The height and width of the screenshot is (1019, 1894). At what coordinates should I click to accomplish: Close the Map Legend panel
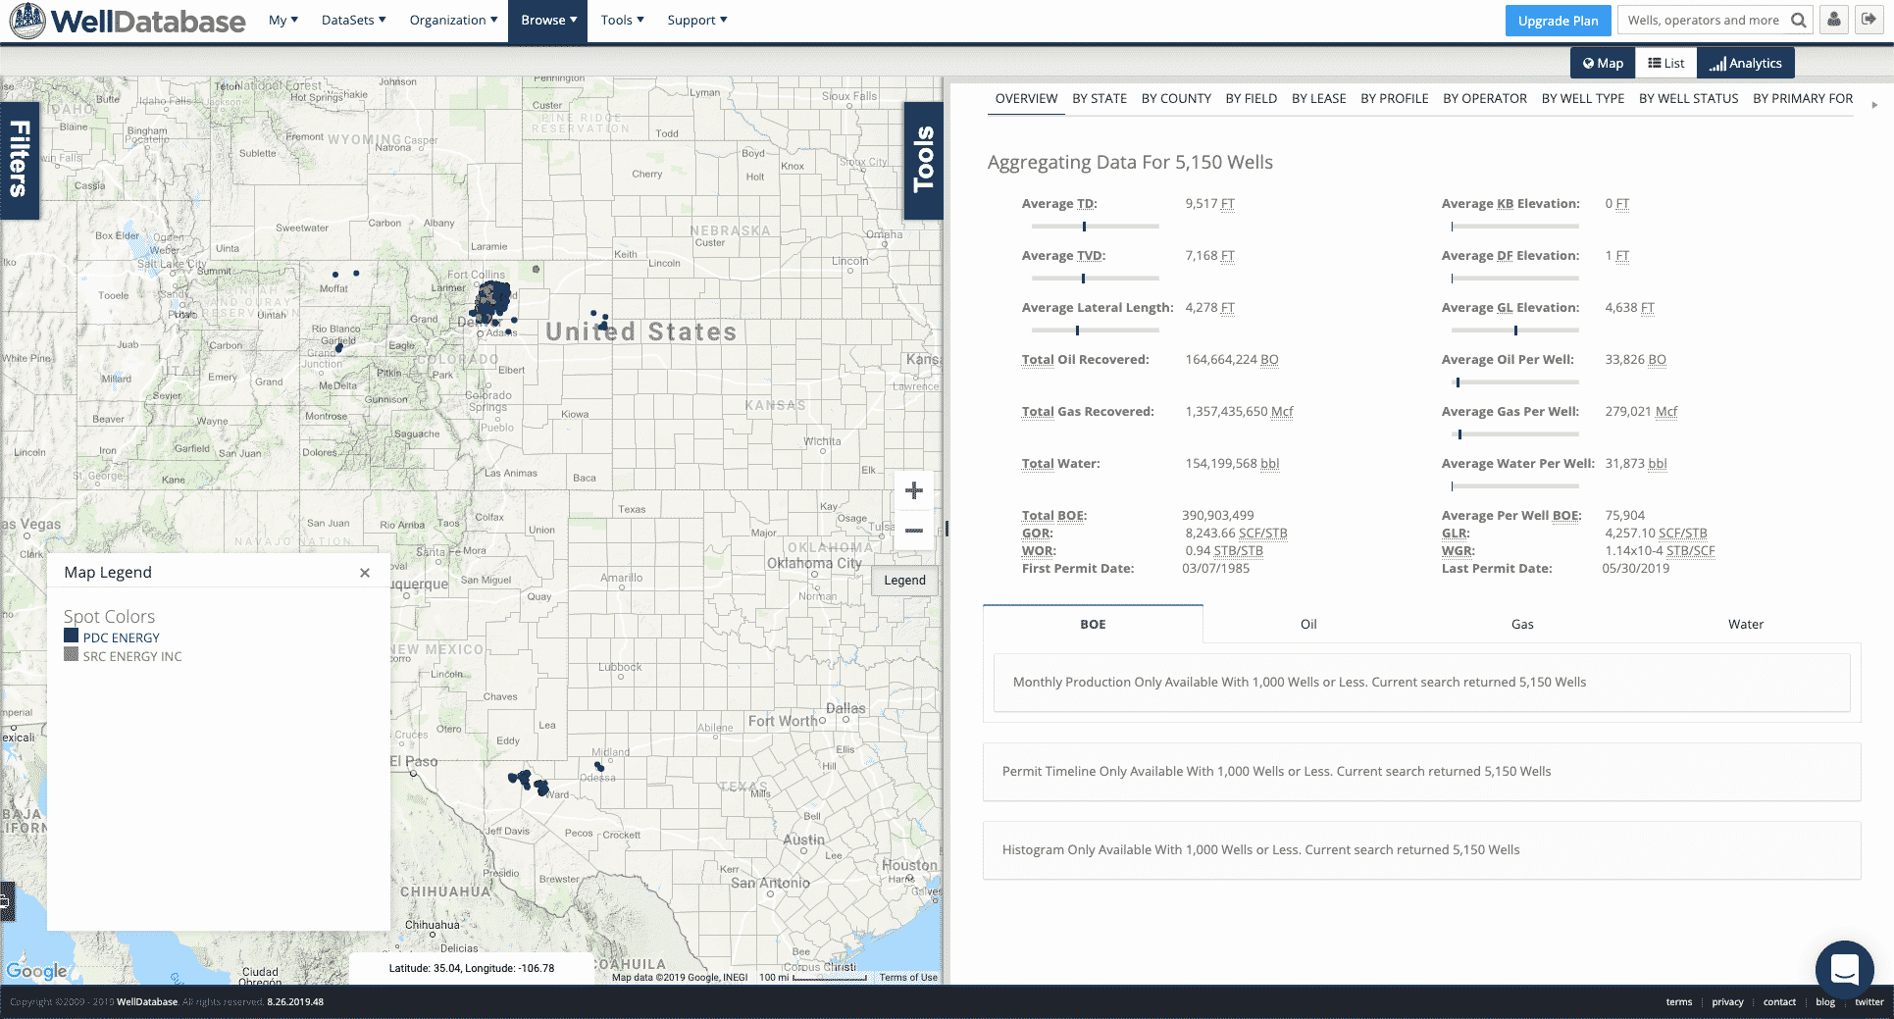(365, 573)
